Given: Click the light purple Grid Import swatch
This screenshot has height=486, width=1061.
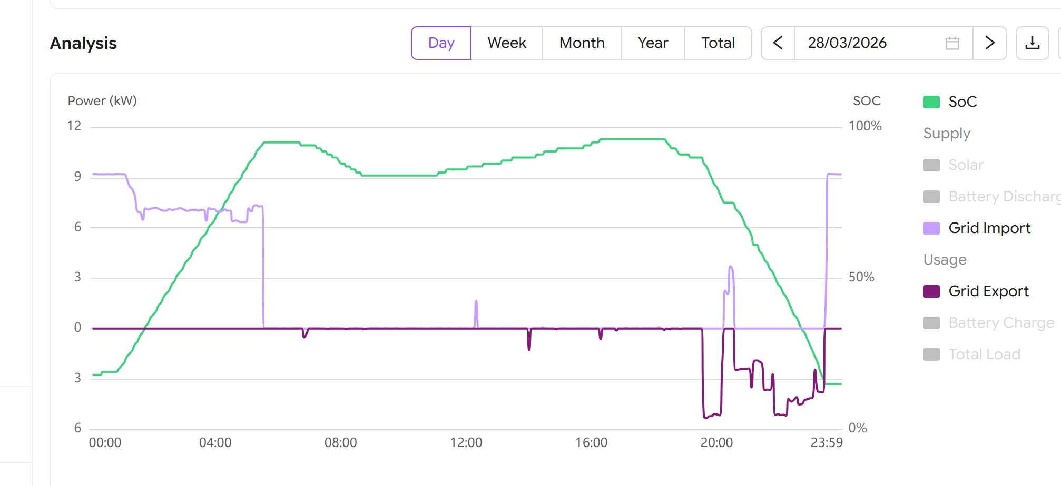Looking at the screenshot, I should coord(931,228).
